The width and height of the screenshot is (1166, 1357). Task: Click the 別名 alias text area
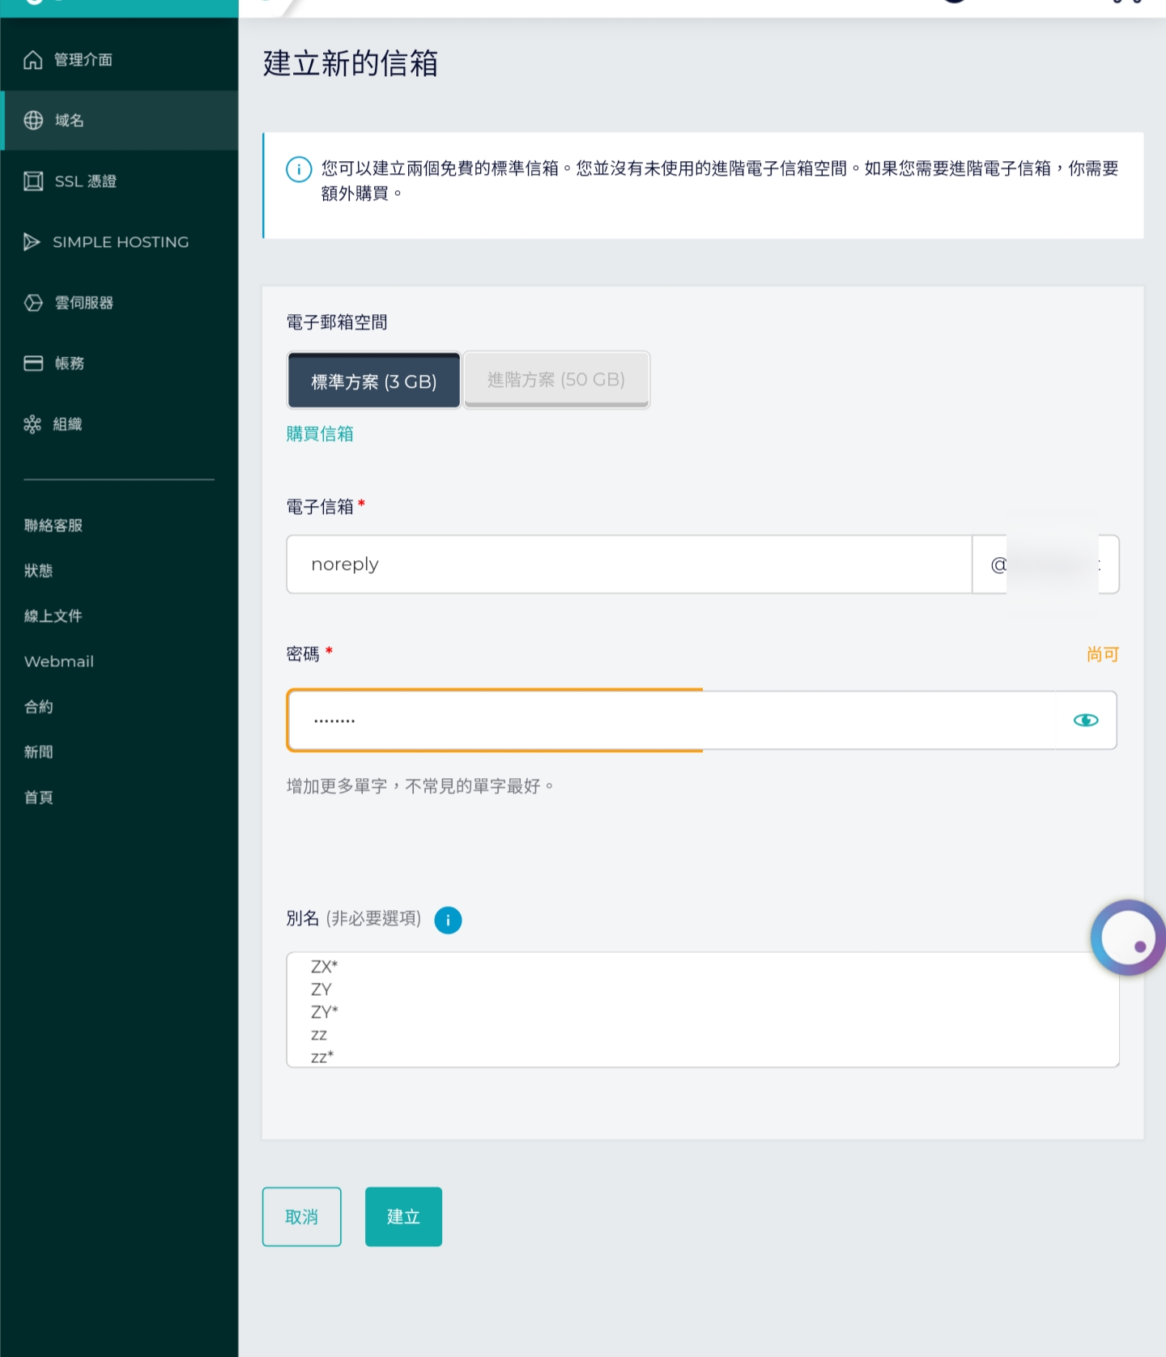point(703,1010)
